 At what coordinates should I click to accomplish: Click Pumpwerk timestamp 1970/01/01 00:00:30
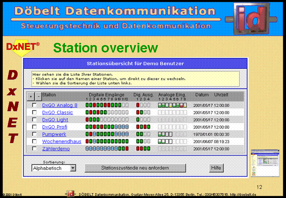211,134
